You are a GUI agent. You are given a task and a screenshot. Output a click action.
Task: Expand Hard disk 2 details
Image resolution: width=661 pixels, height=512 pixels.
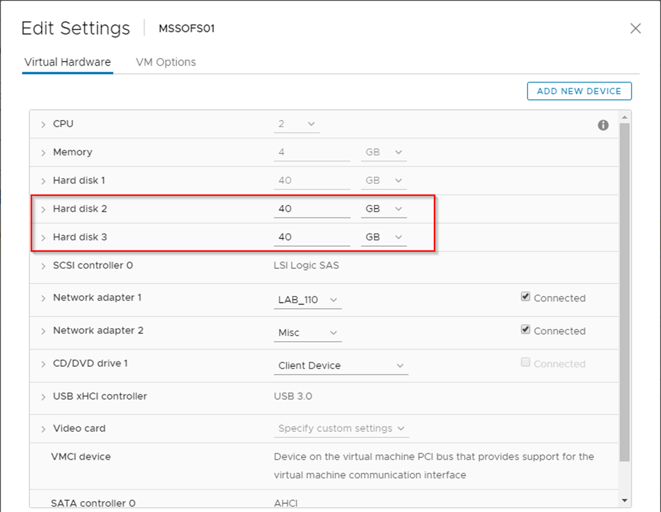[43, 209]
